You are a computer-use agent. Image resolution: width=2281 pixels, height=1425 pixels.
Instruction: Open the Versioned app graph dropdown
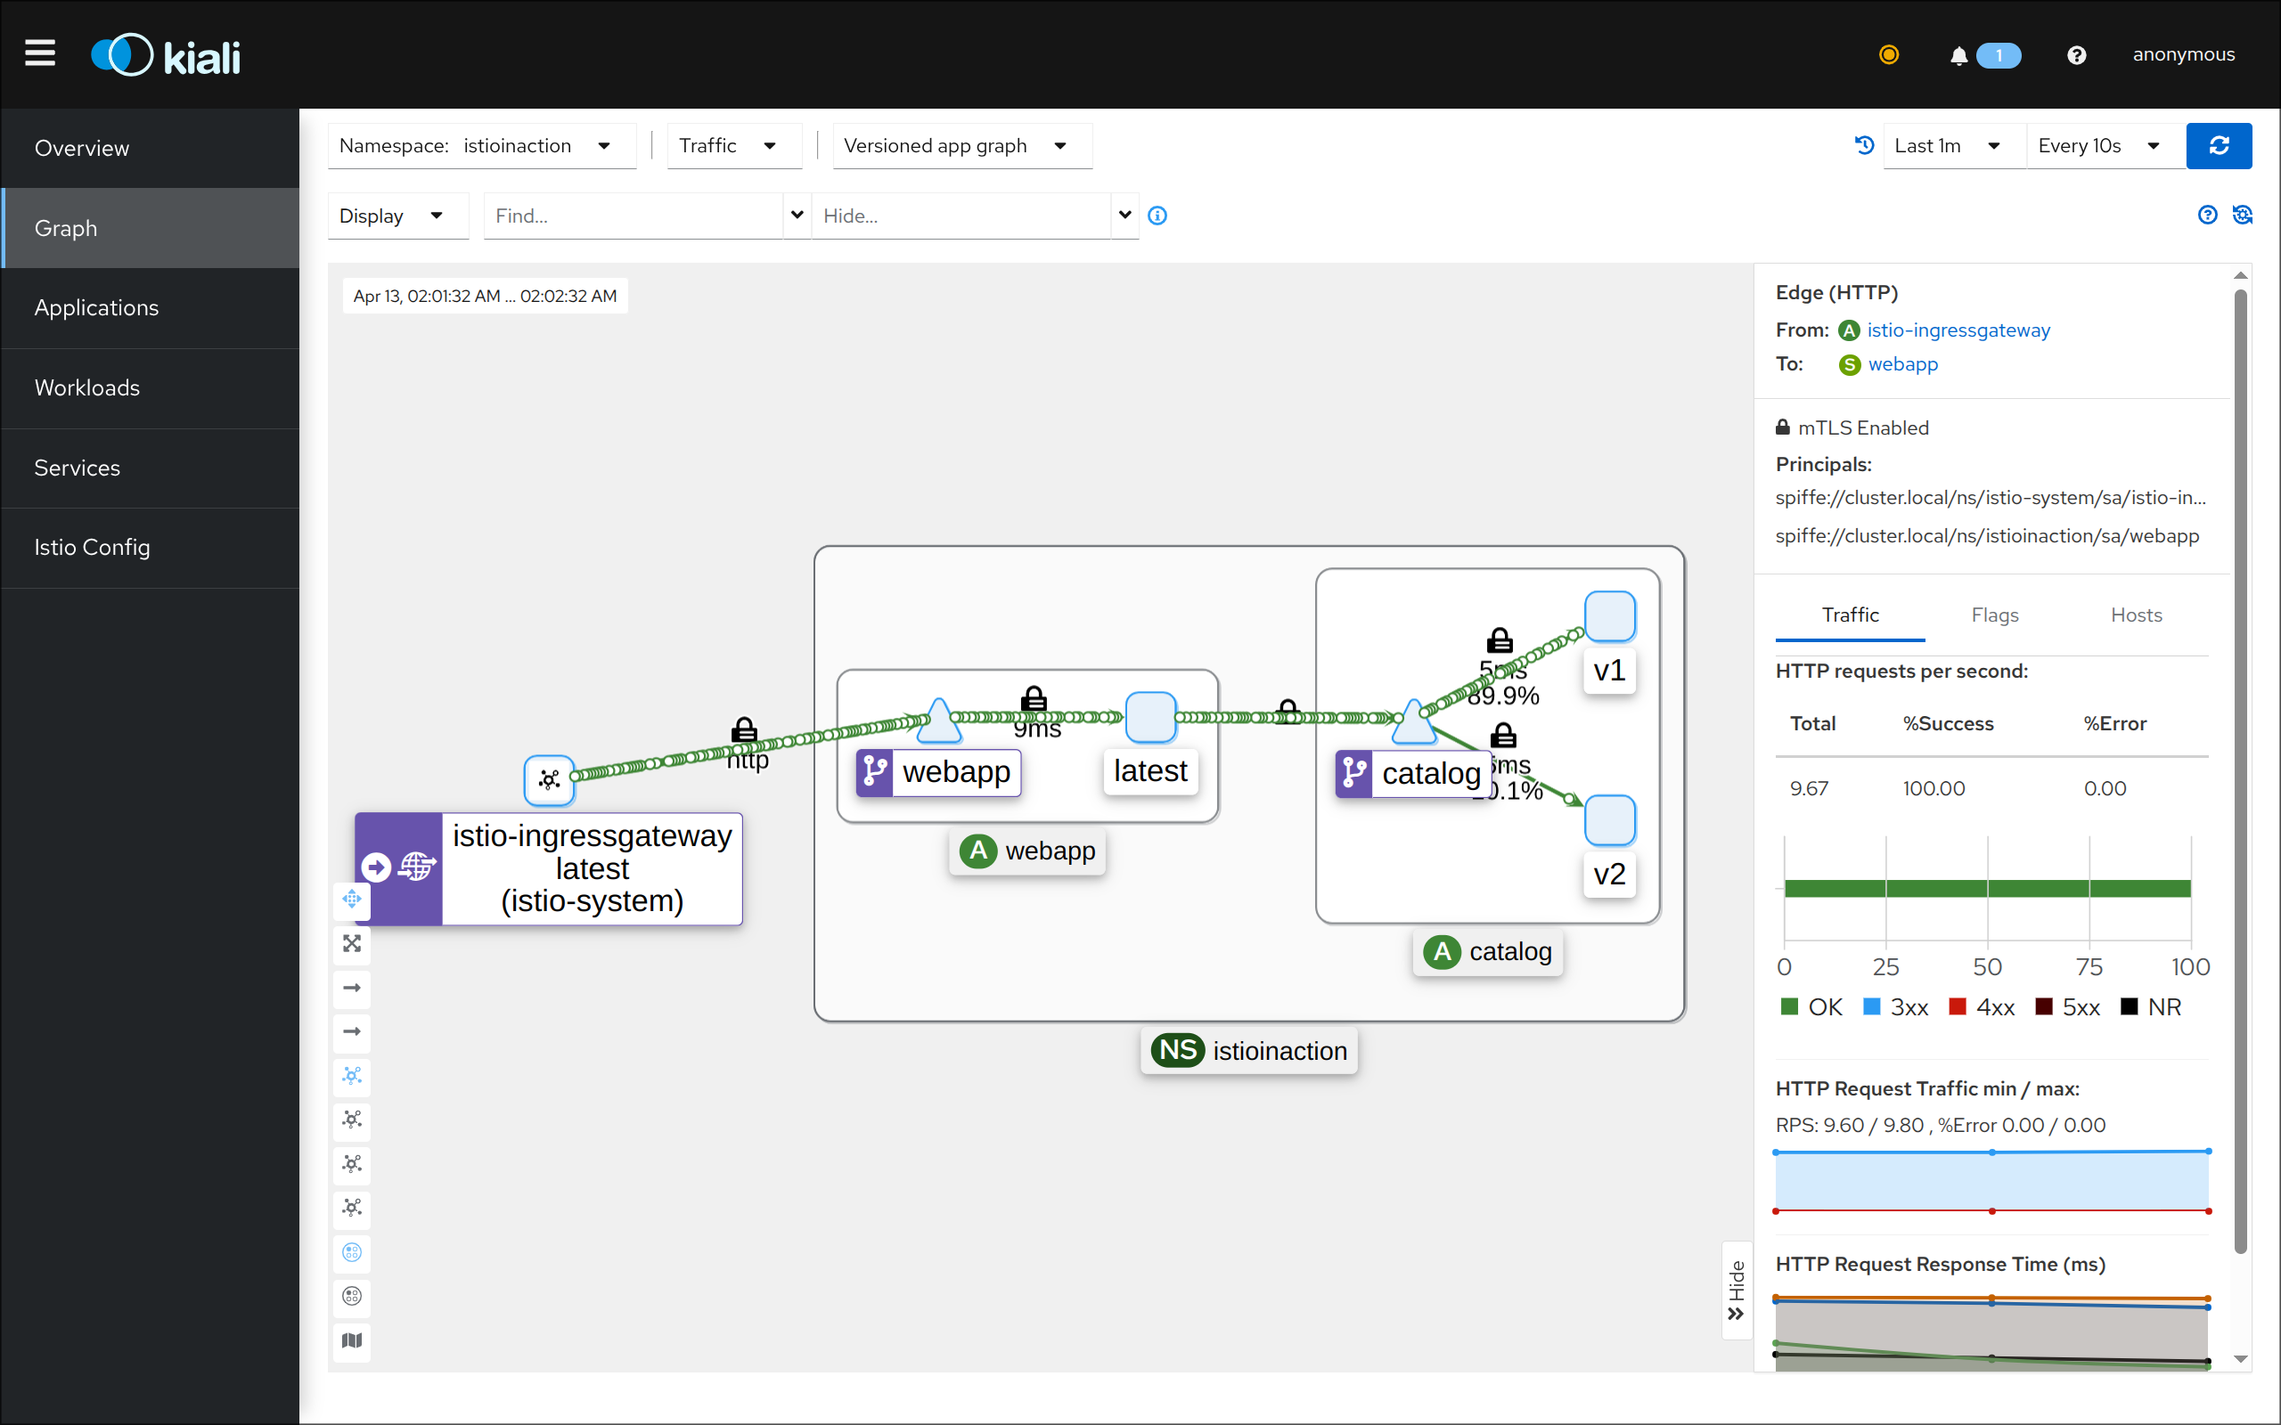point(961,145)
